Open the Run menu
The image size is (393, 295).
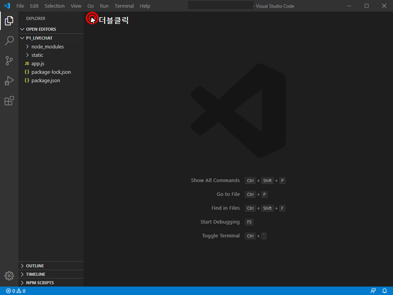[x=104, y=6]
